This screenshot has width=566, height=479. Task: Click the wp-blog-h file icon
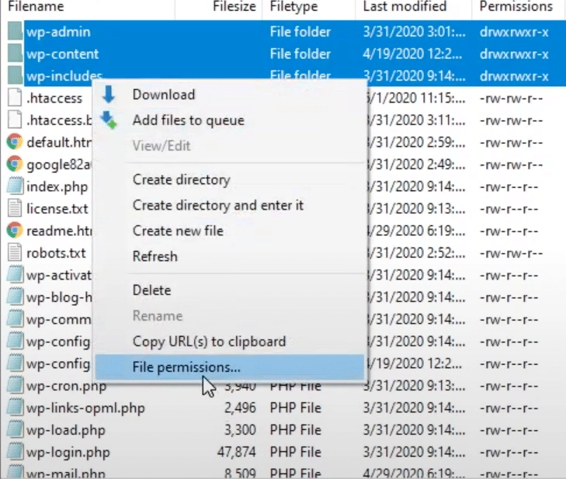15,297
